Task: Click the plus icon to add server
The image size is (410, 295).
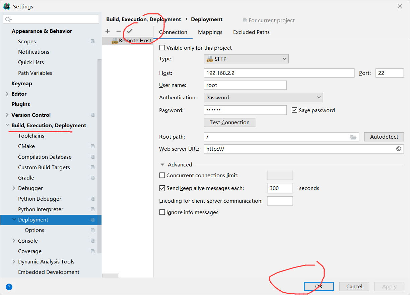Action: [x=108, y=31]
